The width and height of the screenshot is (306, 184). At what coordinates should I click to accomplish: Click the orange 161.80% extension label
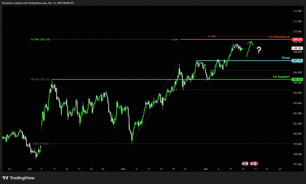pyautogui.click(x=212, y=36)
